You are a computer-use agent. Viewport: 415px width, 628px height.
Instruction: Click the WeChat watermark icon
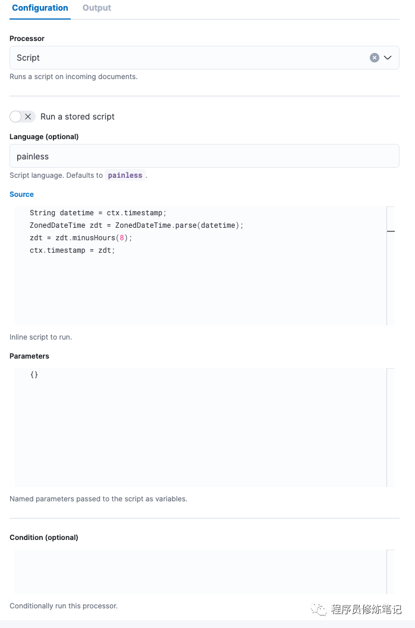coord(320,610)
